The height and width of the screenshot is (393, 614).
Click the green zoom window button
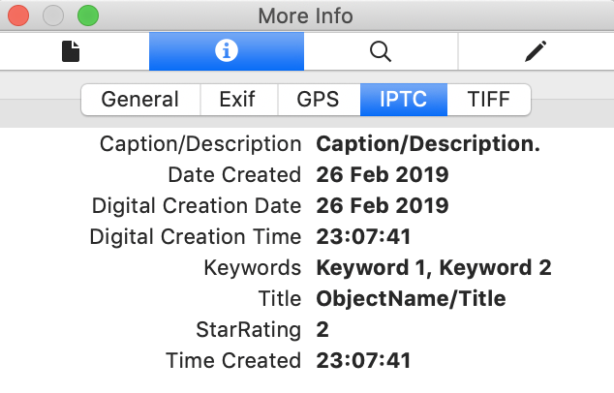coord(88,15)
